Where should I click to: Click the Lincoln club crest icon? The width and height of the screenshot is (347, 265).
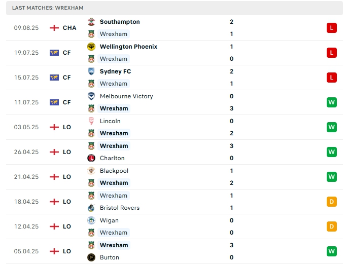(91, 121)
